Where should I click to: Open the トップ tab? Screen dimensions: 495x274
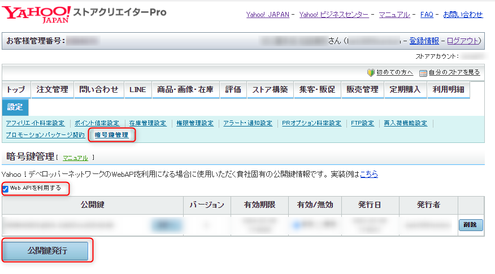click(x=16, y=90)
